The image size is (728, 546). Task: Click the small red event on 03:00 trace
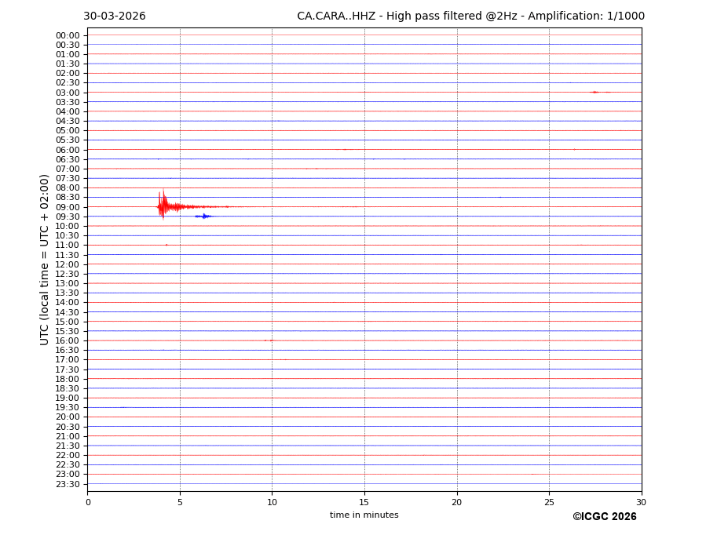click(x=595, y=92)
